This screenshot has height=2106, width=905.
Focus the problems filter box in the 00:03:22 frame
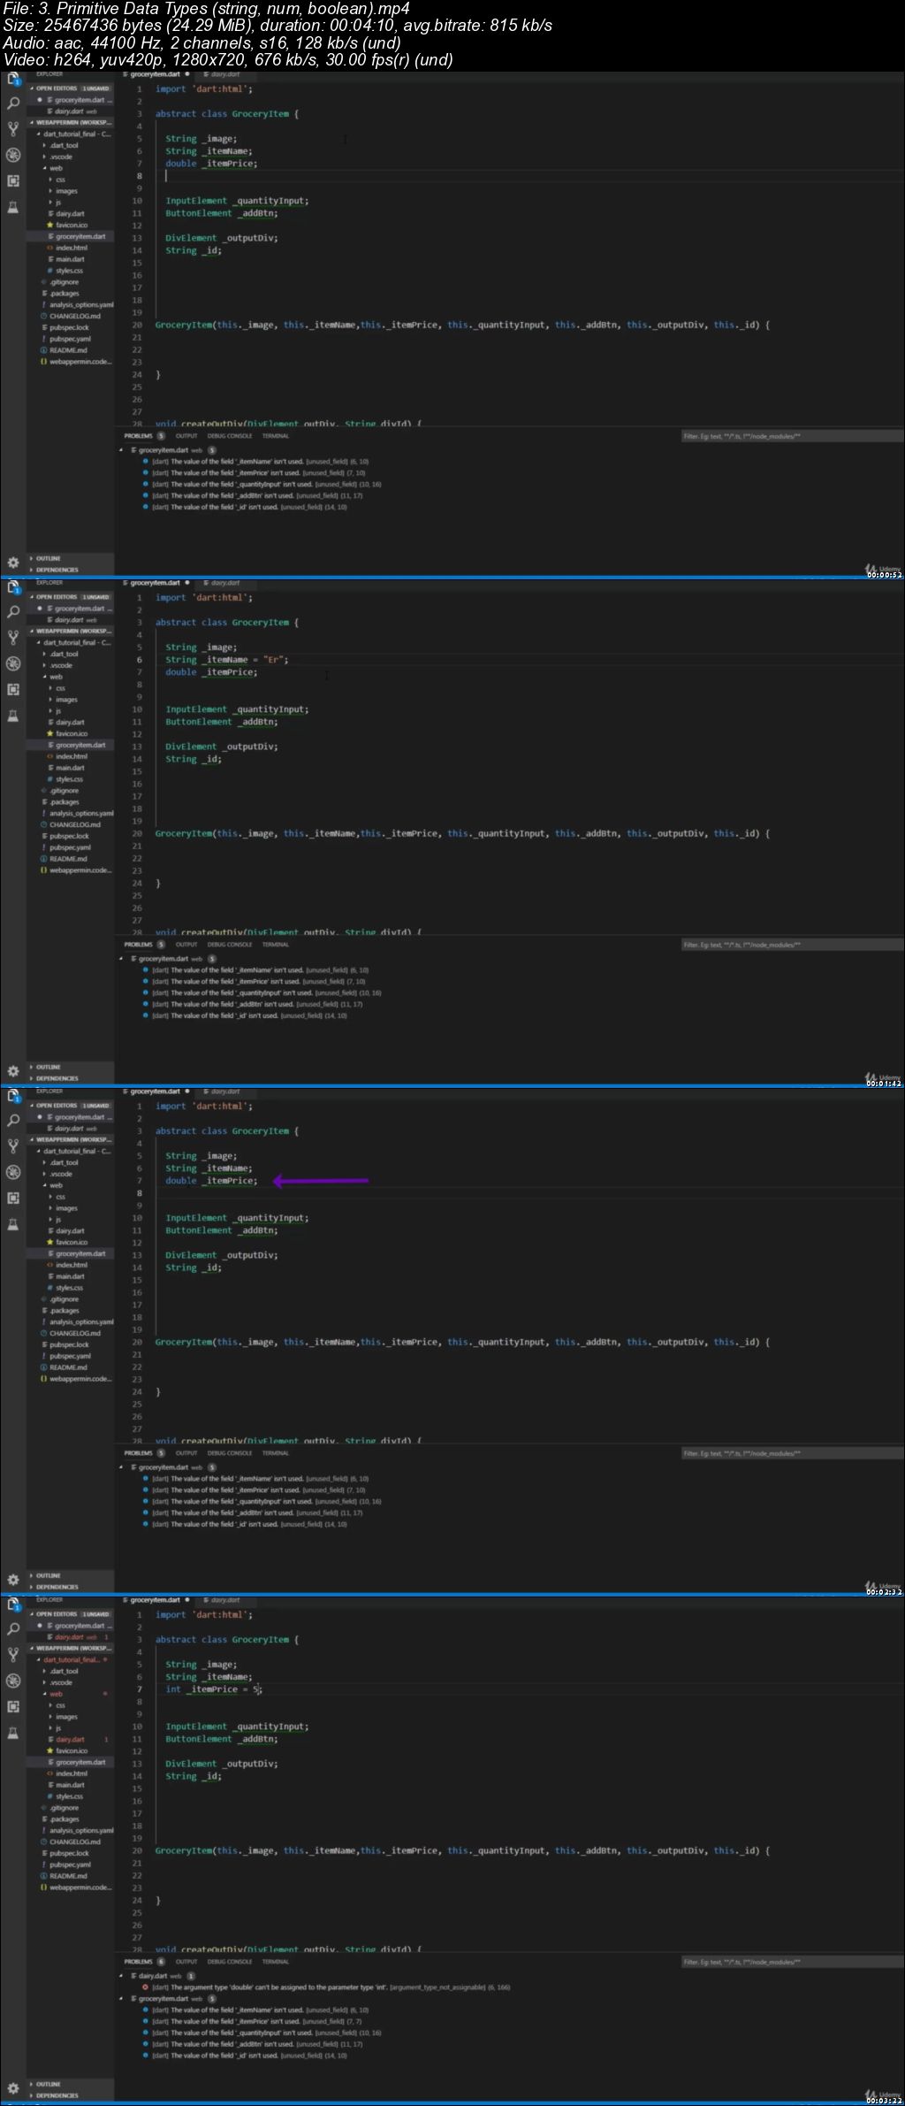click(x=792, y=1962)
